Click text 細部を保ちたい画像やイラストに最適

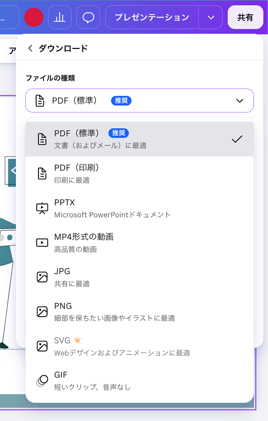pos(114,318)
